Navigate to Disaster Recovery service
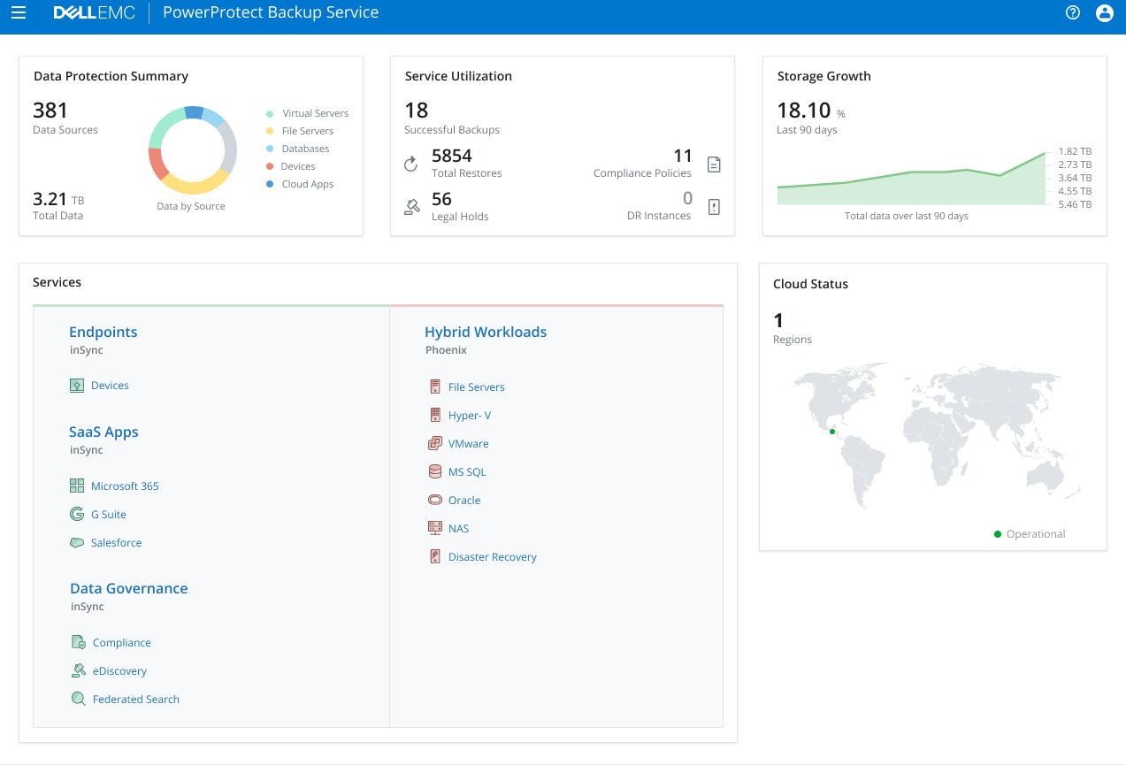 pos(492,556)
